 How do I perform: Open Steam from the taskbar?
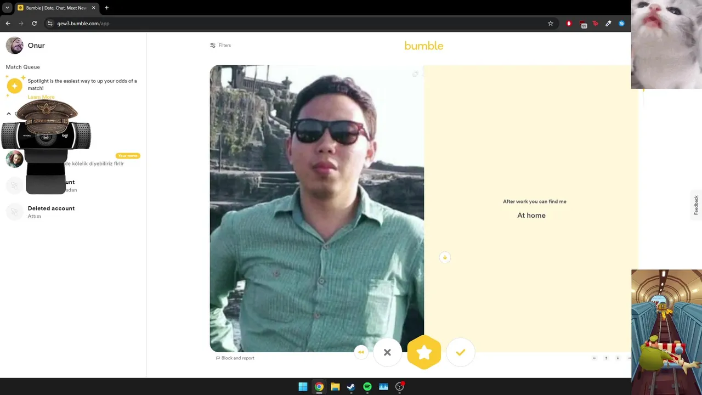(x=351, y=387)
